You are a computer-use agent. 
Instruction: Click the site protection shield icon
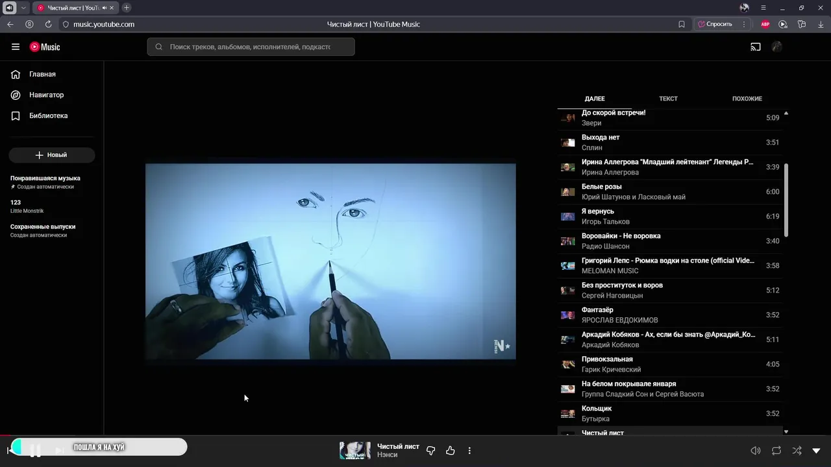click(66, 24)
